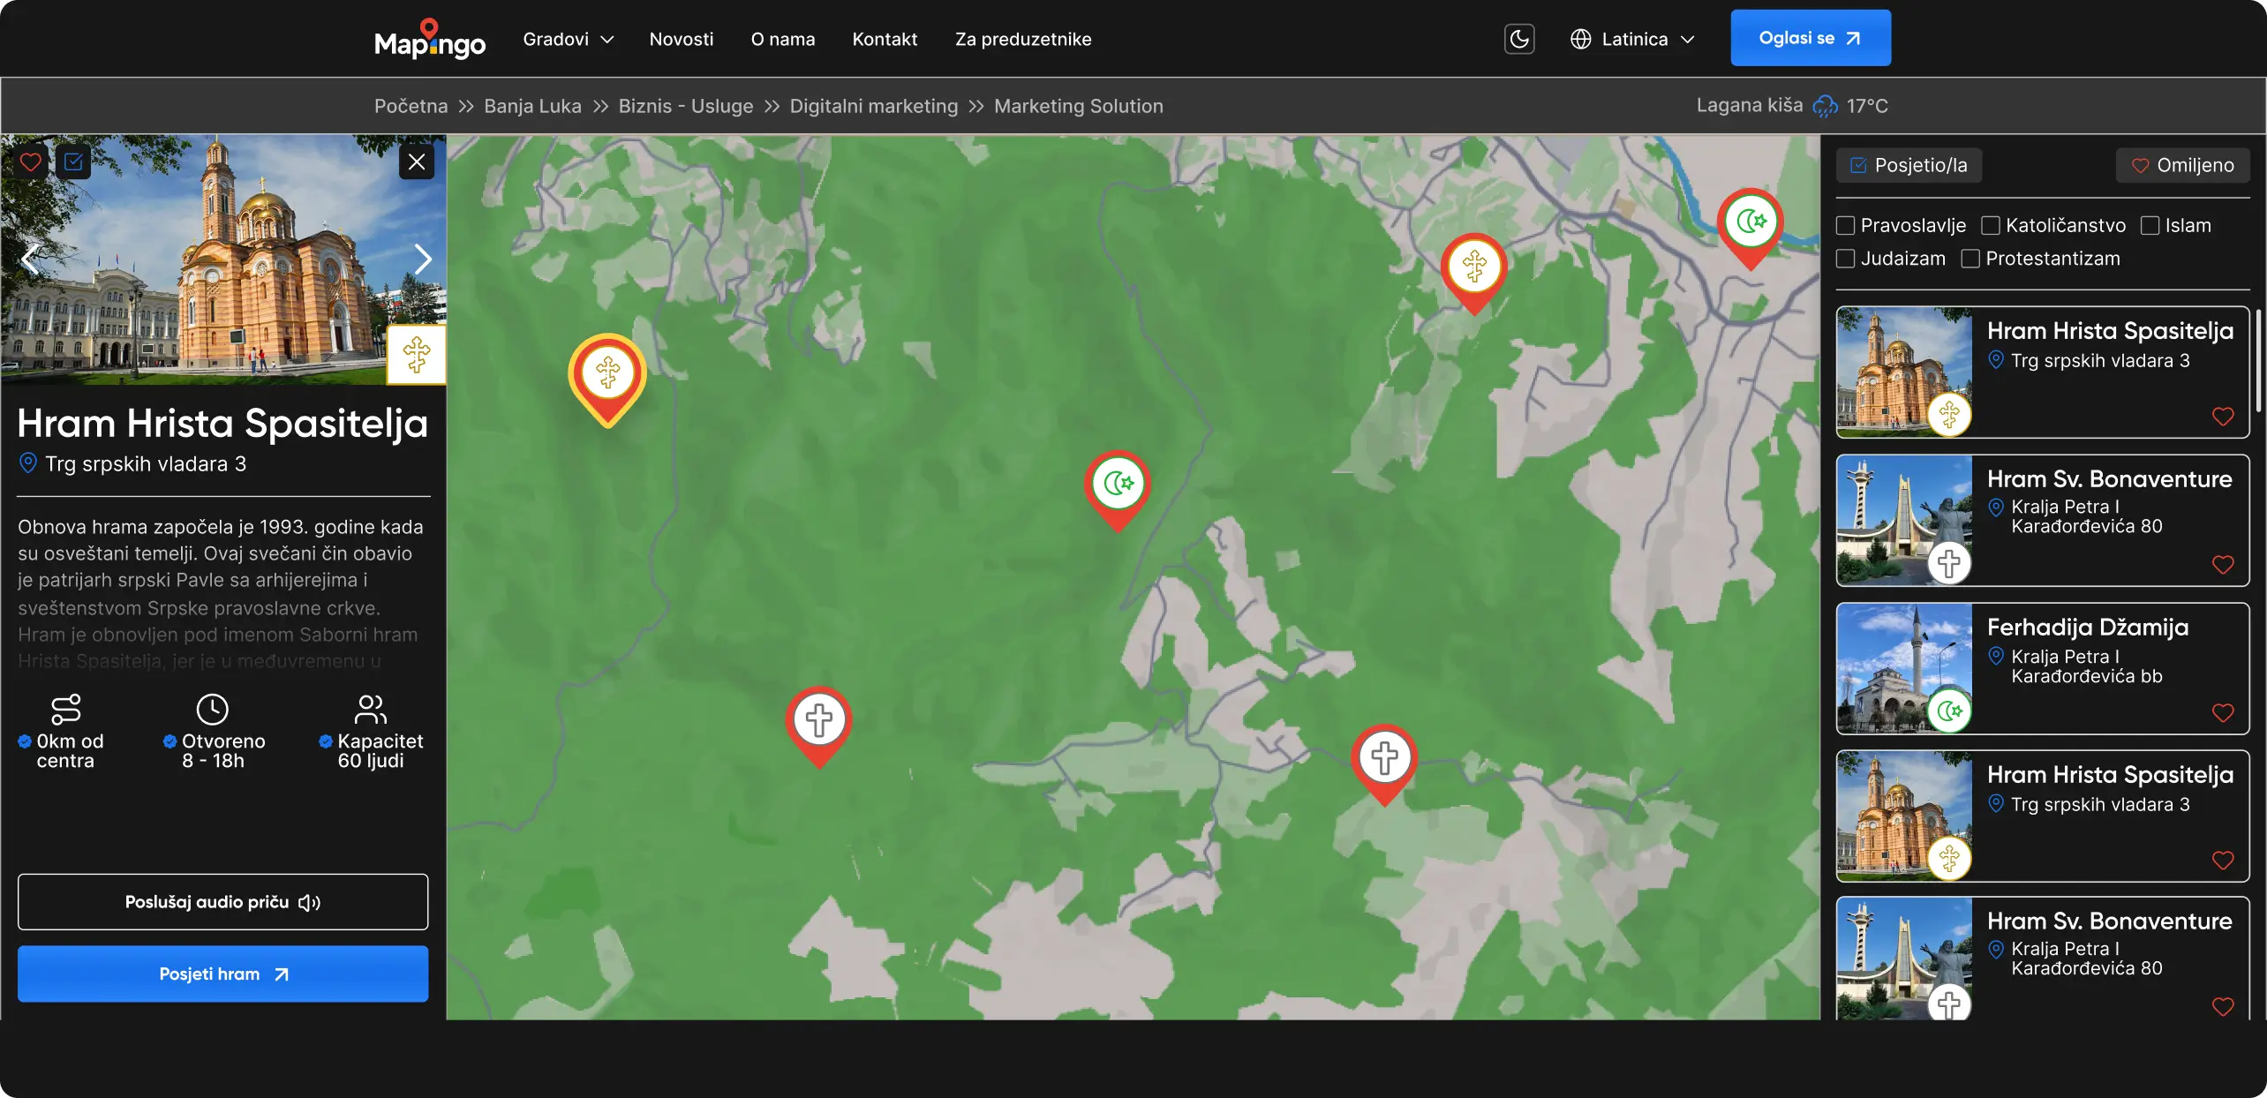
Task: Open the red cross church pin near bottom
Action: tap(1383, 756)
